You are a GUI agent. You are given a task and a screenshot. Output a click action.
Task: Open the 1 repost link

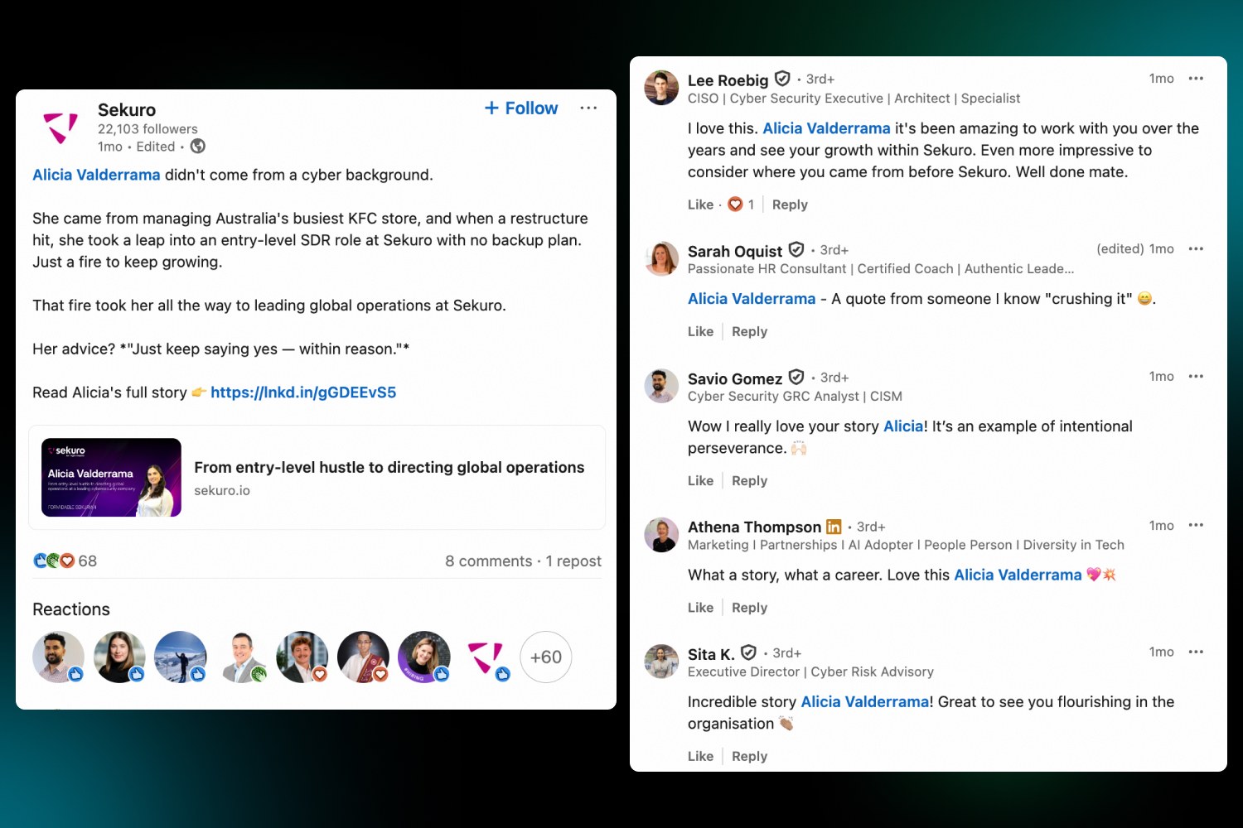coord(573,561)
